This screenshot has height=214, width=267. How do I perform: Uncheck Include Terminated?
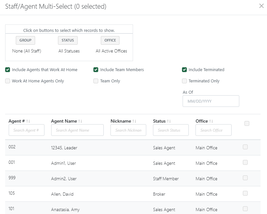[x=184, y=70]
